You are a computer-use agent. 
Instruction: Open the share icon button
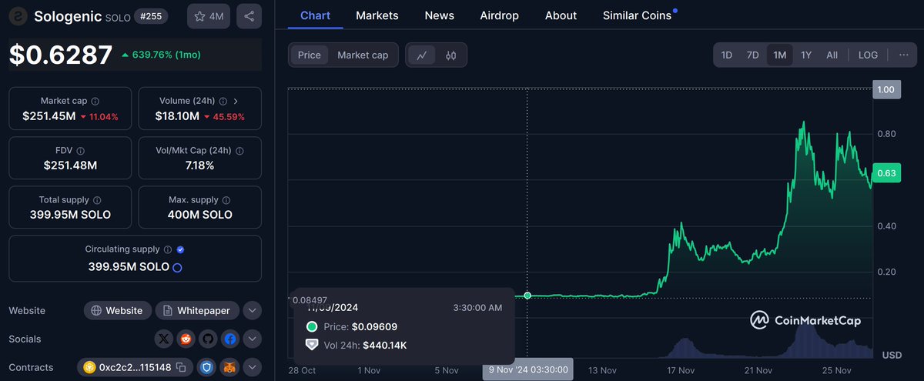249,16
